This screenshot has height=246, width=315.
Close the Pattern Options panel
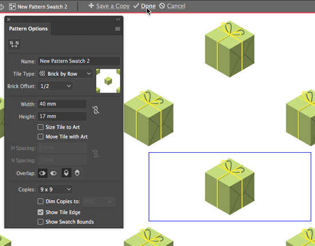[x=9, y=19]
